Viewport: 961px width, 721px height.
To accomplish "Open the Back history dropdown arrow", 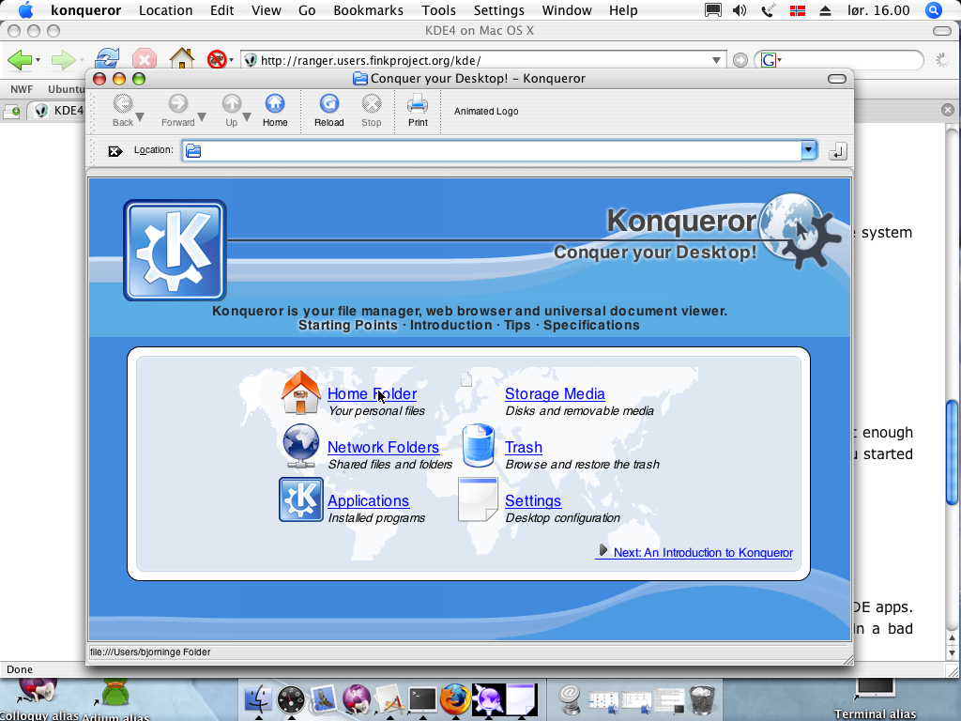I will [x=141, y=116].
